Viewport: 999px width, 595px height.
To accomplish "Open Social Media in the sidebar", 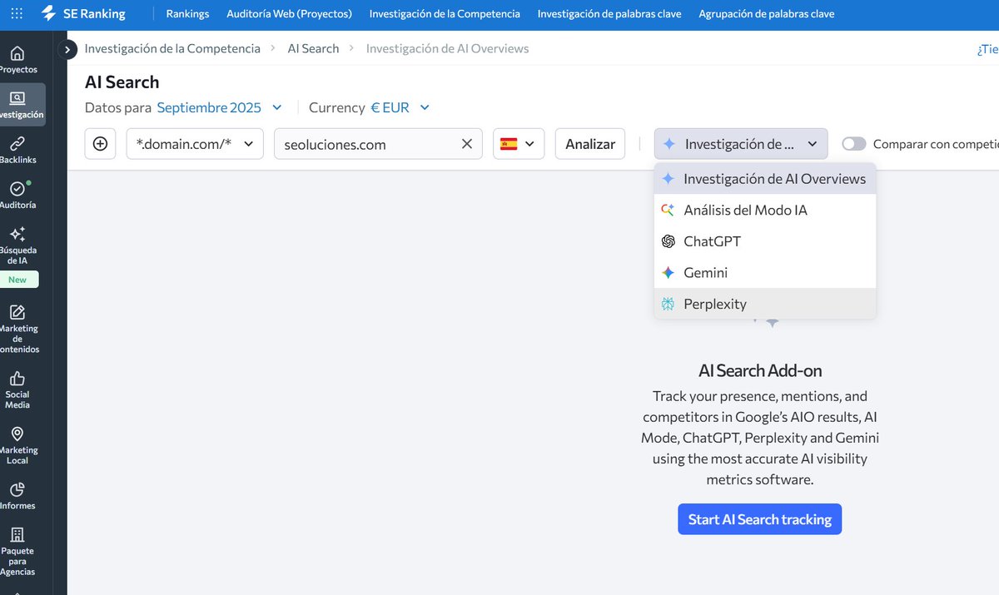I will click(17, 390).
